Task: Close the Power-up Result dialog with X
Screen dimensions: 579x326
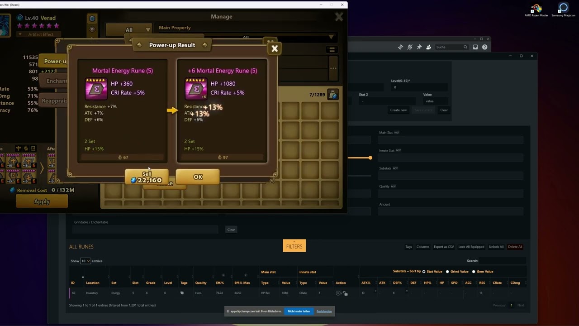Action: [275, 48]
